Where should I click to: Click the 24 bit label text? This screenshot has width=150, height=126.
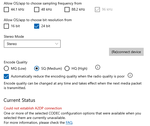pyautogui.click(x=46, y=26)
